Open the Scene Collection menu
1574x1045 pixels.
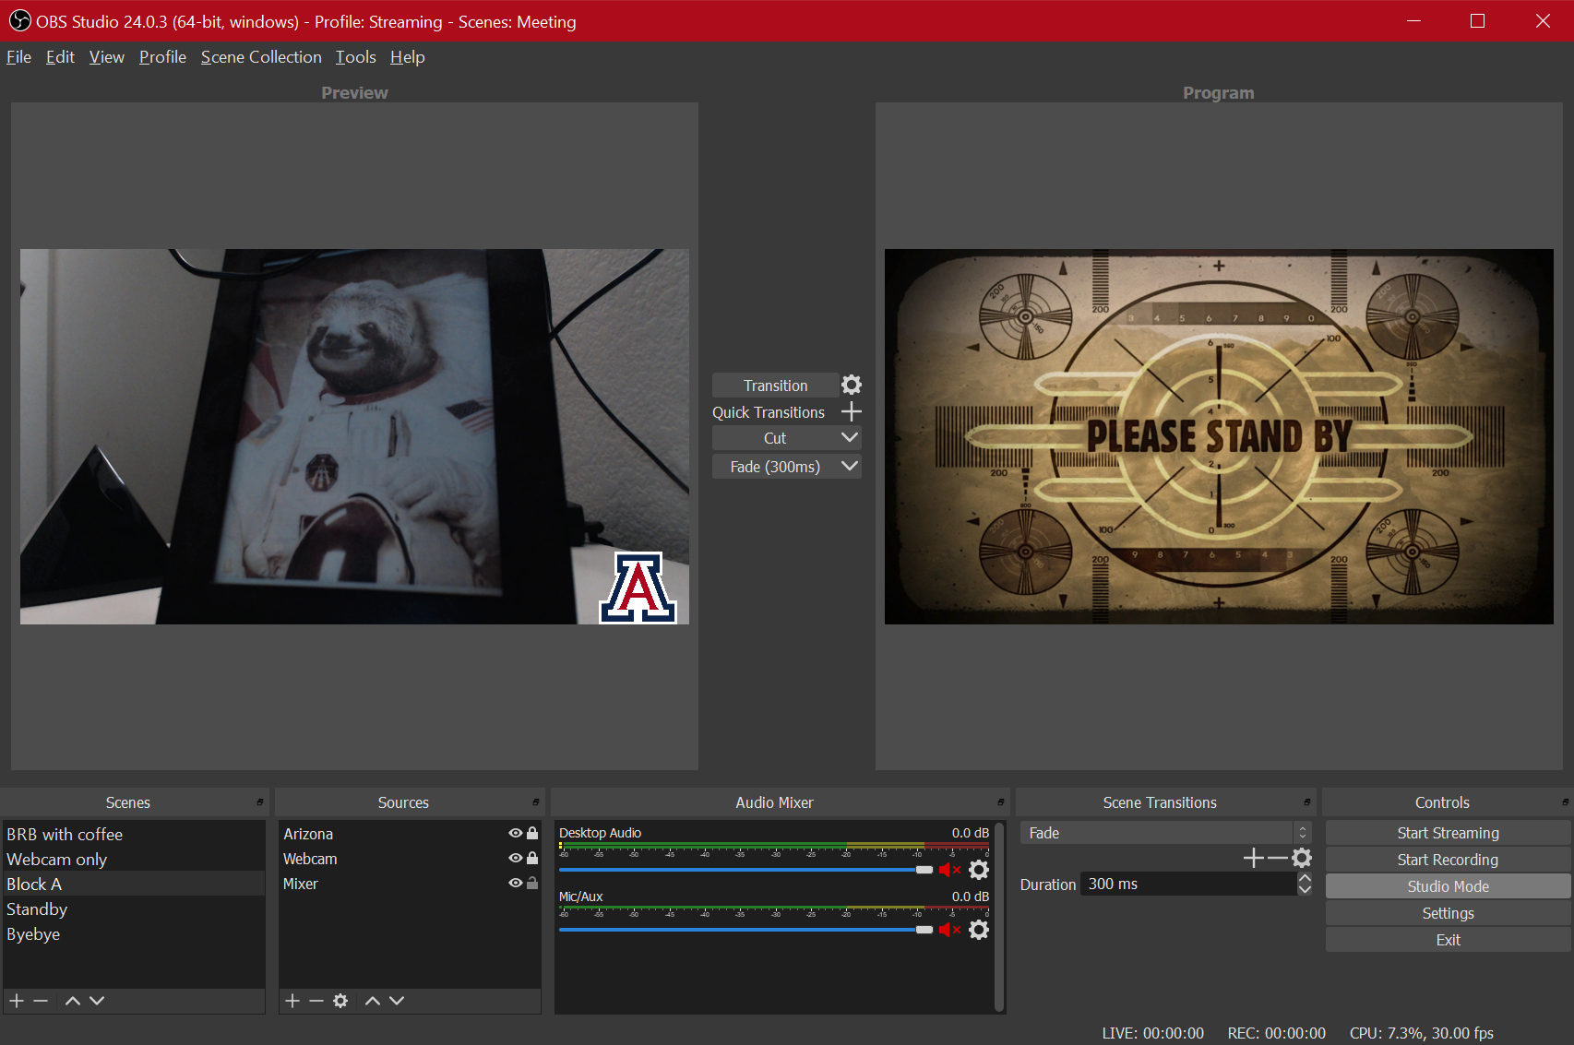(x=261, y=57)
